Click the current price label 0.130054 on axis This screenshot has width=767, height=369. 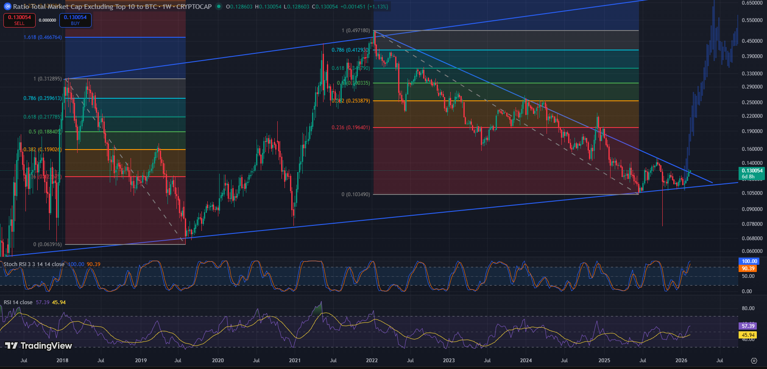point(752,171)
